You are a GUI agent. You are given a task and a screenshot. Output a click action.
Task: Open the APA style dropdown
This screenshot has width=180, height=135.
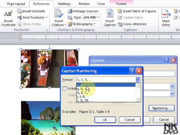tap(99, 18)
